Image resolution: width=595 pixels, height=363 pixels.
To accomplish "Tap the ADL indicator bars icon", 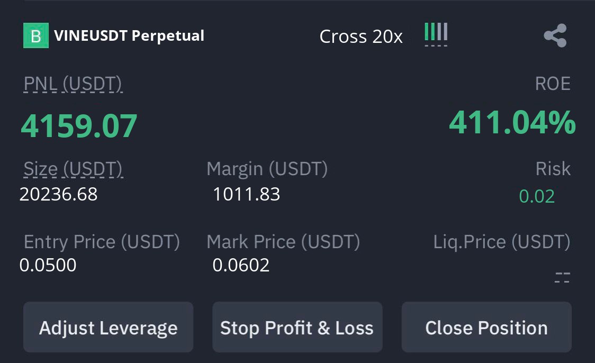I will point(436,34).
